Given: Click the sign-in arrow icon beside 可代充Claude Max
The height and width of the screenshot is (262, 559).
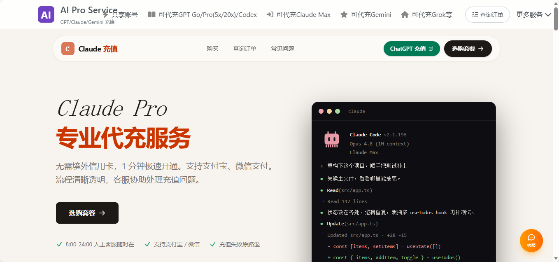Looking at the screenshot, I should tap(270, 14).
